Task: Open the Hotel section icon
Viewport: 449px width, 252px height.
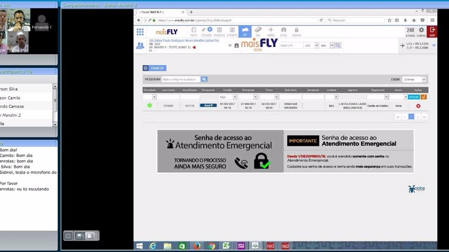Action: (x=284, y=31)
